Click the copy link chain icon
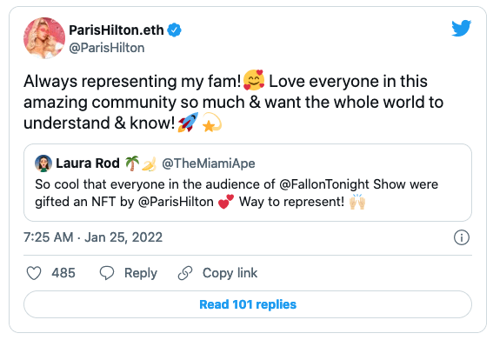This screenshot has height=340, width=493. click(x=185, y=273)
